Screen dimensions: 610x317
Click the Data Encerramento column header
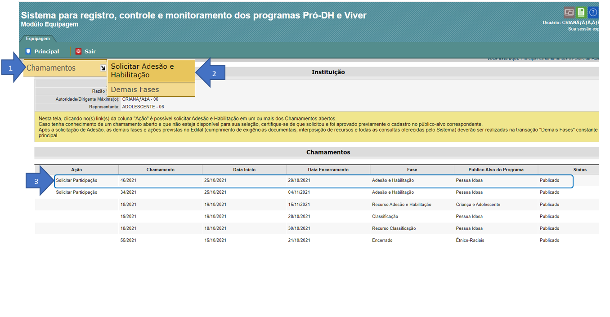coord(328,170)
